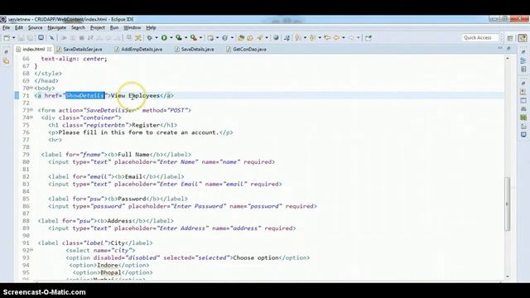
Task: Click the 'Choose option' text on line 93
Action: tap(256, 257)
